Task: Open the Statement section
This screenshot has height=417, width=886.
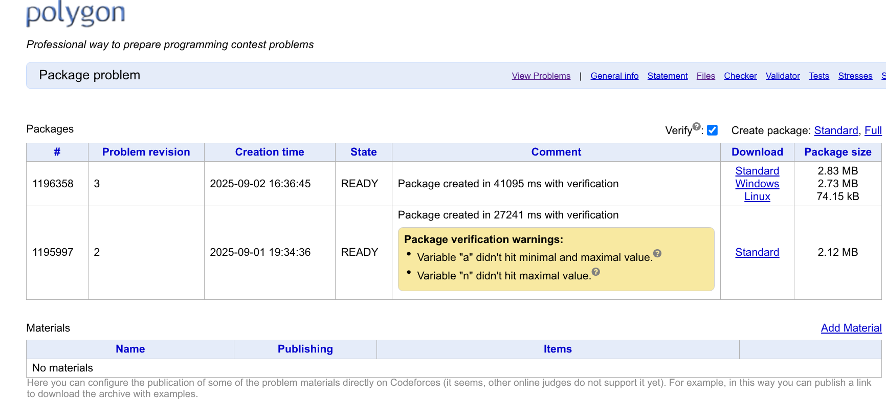Action: 667,76
